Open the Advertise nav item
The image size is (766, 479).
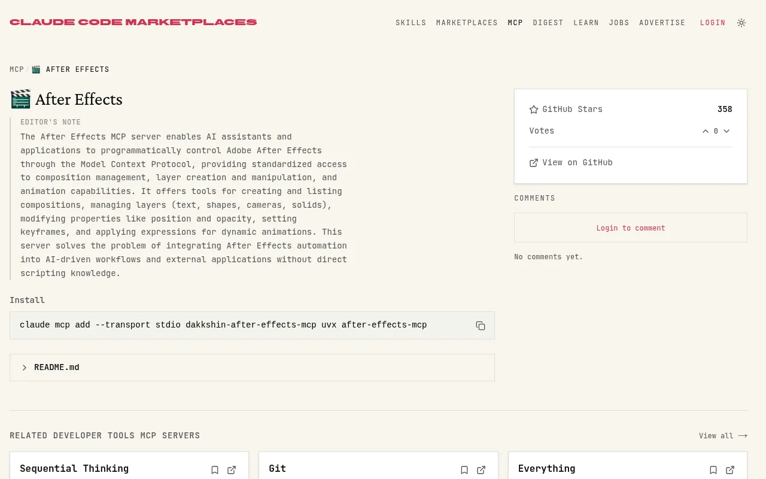click(662, 23)
